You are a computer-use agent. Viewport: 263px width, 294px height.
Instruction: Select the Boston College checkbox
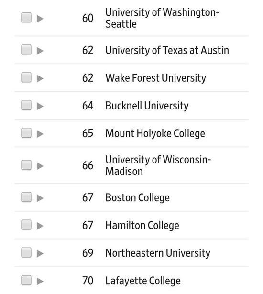click(x=26, y=197)
